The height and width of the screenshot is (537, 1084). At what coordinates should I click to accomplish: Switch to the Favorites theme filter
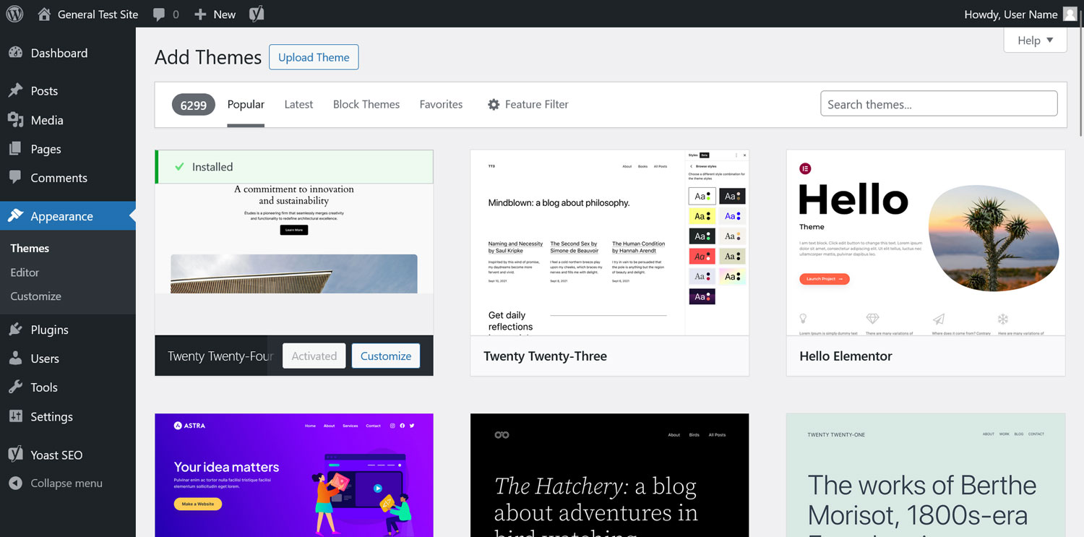(441, 104)
